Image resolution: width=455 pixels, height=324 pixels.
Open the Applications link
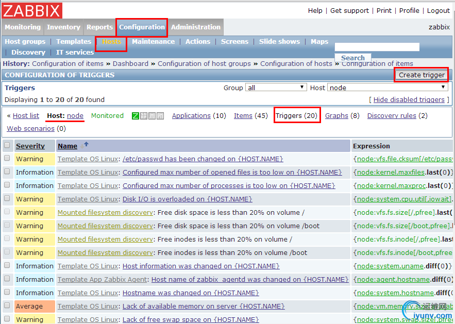pos(191,116)
